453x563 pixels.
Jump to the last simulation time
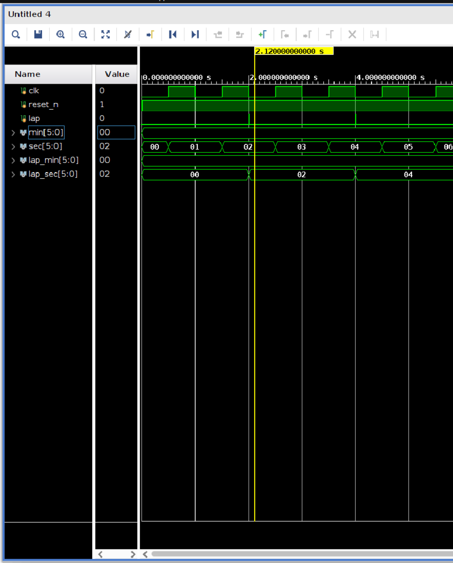pyautogui.click(x=195, y=35)
